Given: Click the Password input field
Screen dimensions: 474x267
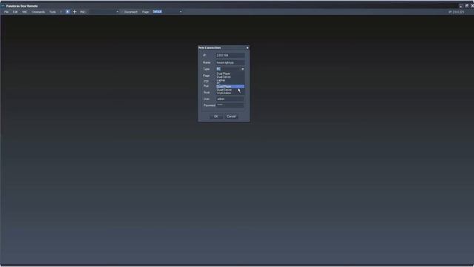Looking at the screenshot, I should pos(230,105).
